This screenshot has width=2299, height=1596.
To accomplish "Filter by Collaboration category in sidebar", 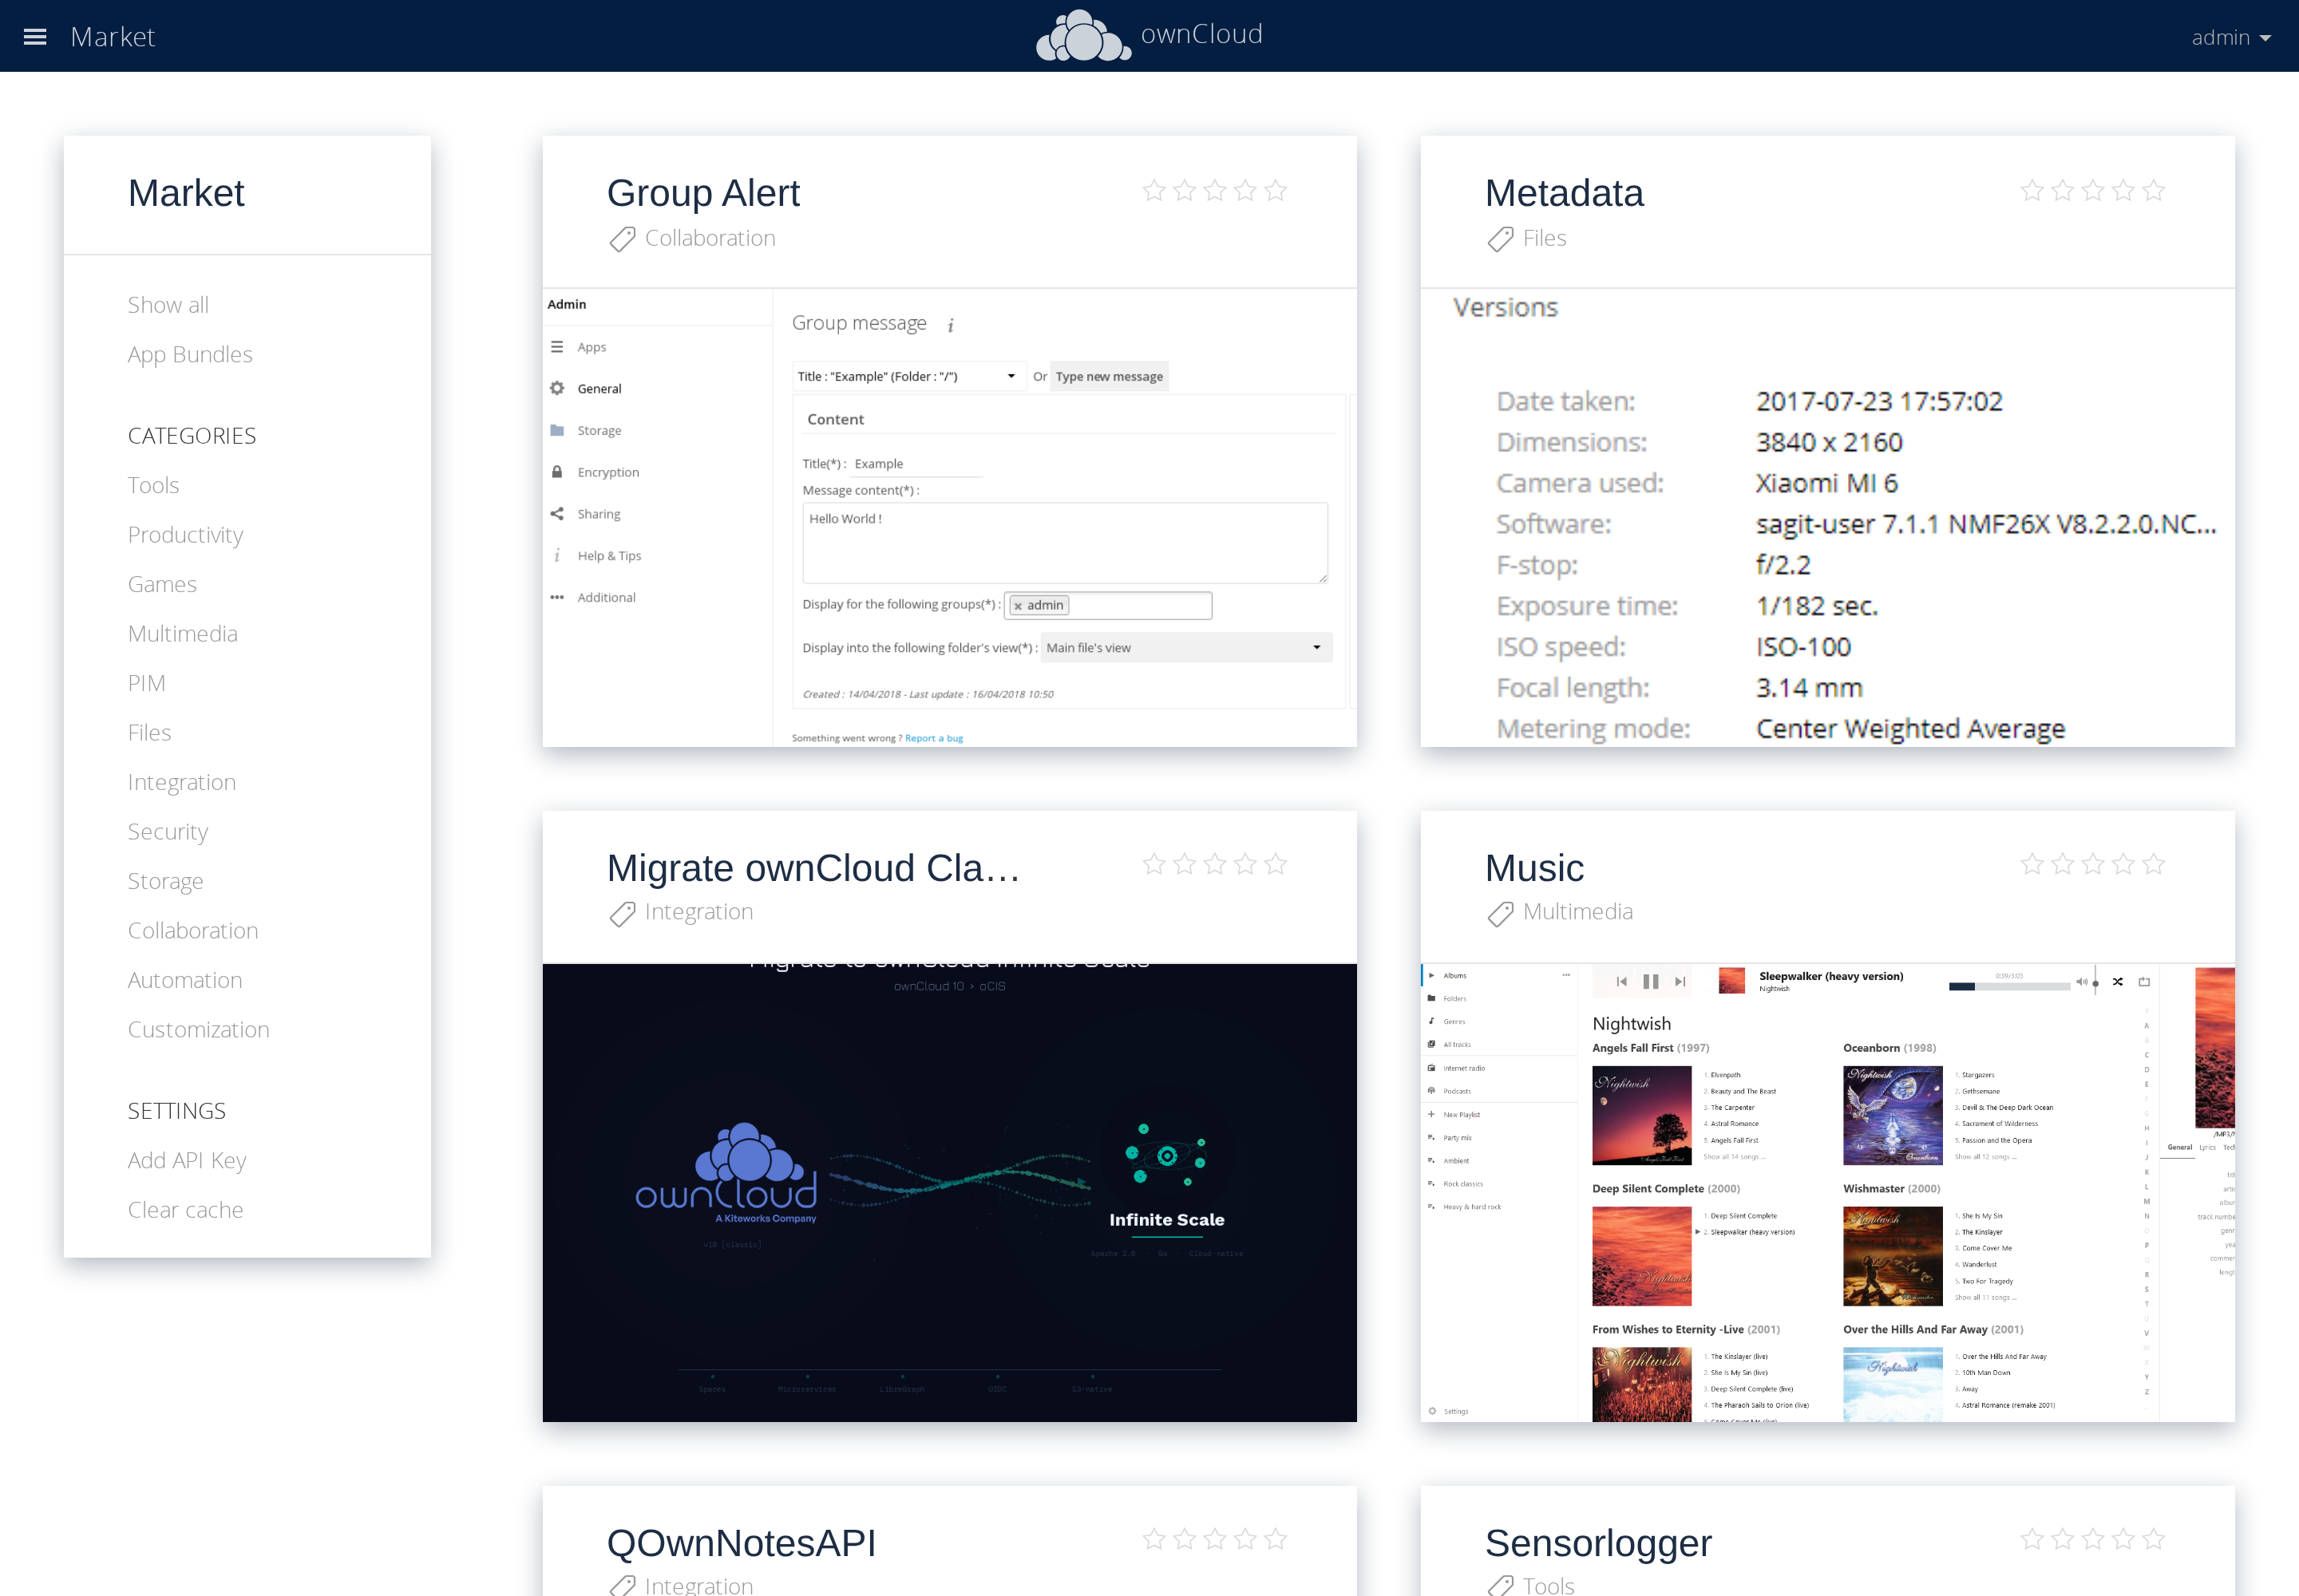I will (x=193, y=930).
